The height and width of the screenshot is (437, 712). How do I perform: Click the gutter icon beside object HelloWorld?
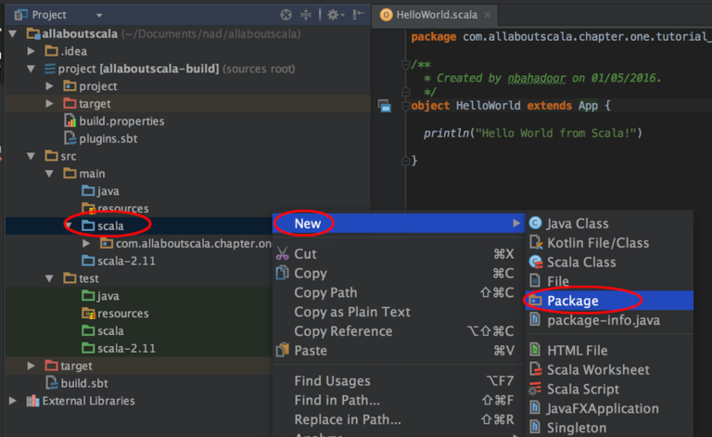[385, 107]
